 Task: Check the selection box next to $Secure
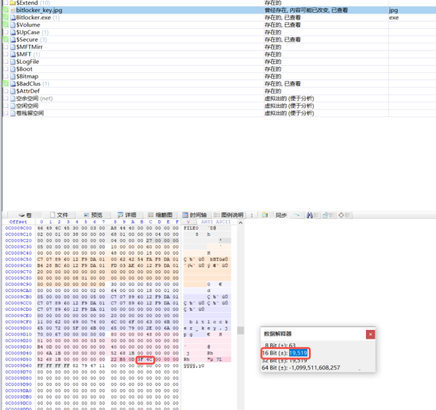(x=5, y=40)
